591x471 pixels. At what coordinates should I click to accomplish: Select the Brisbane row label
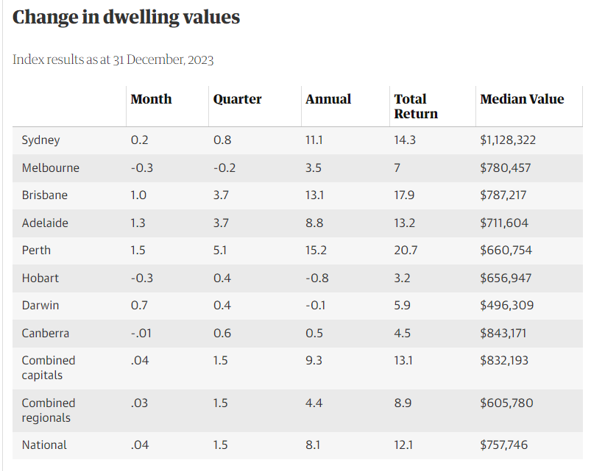(44, 195)
